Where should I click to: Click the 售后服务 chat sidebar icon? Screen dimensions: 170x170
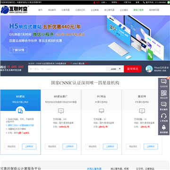pyautogui.click(x=164, y=104)
